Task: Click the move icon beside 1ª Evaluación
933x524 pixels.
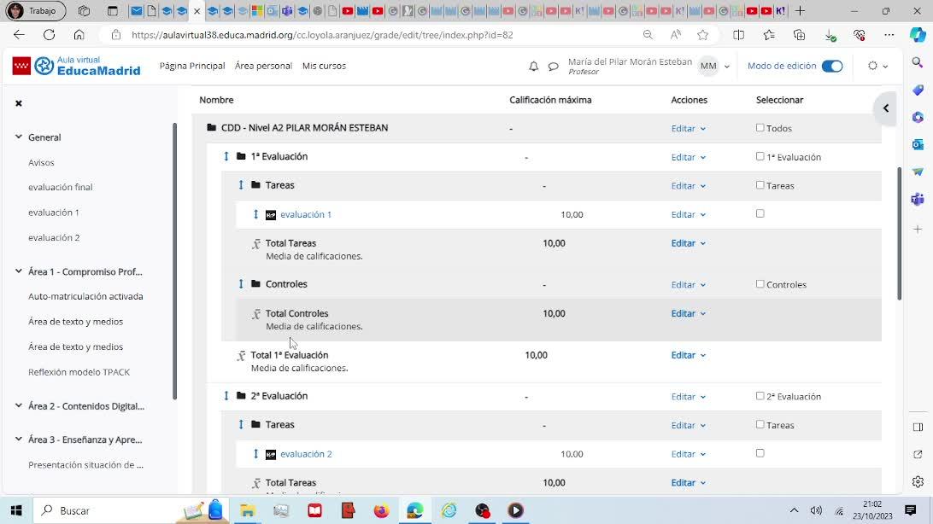Action: [x=226, y=156]
